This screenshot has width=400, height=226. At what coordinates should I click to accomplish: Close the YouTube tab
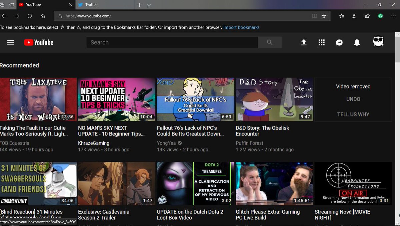[x=71, y=5]
